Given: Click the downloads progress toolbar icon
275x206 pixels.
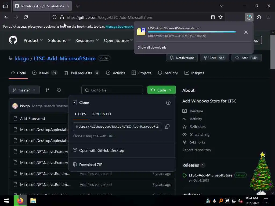Looking at the screenshot, I should coord(249,17).
